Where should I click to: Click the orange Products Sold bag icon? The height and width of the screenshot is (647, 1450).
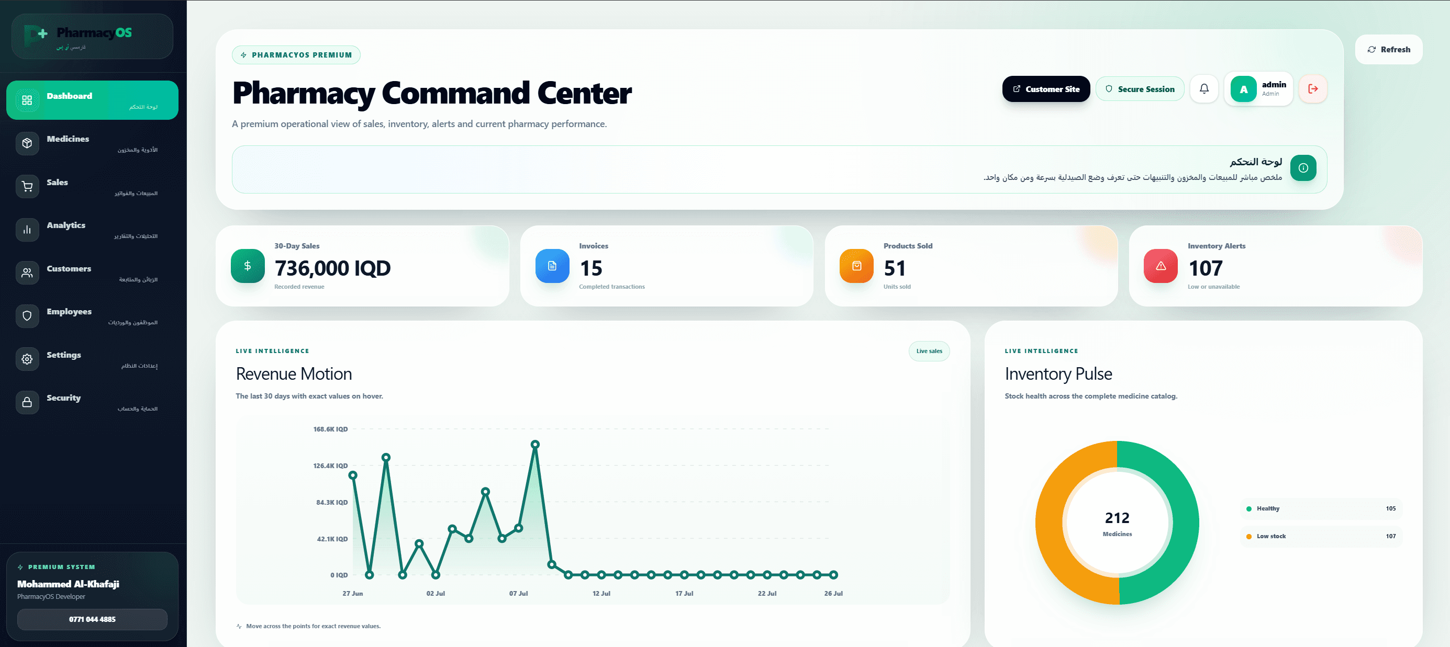pos(857,266)
